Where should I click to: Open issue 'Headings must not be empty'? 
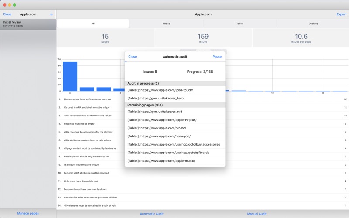(x=202, y=124)
